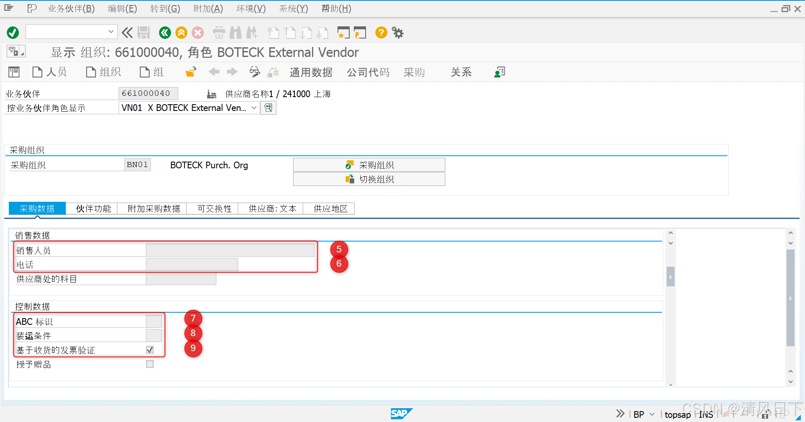805x422 pixels.
Task: Open the 环境(V) menu
Action: [x=251, y=8]
